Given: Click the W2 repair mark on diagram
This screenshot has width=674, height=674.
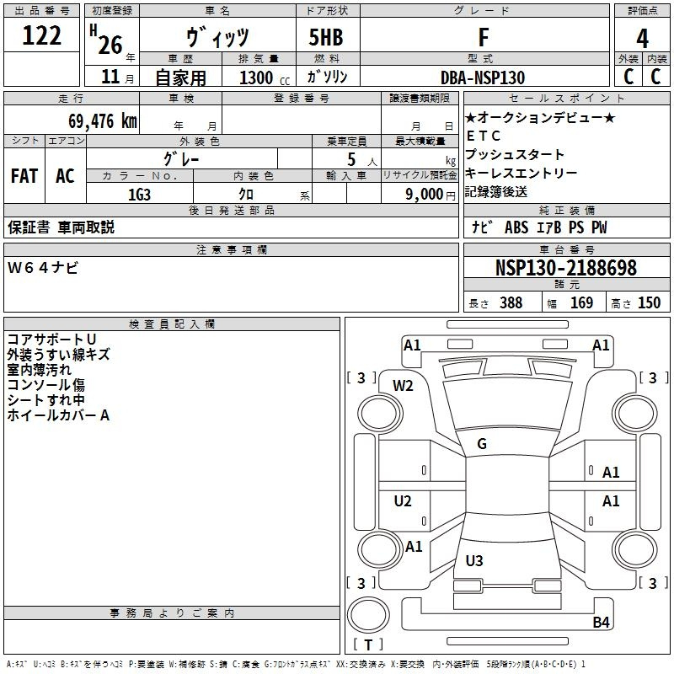Looking at the screenshot, I should coord(404,386).
